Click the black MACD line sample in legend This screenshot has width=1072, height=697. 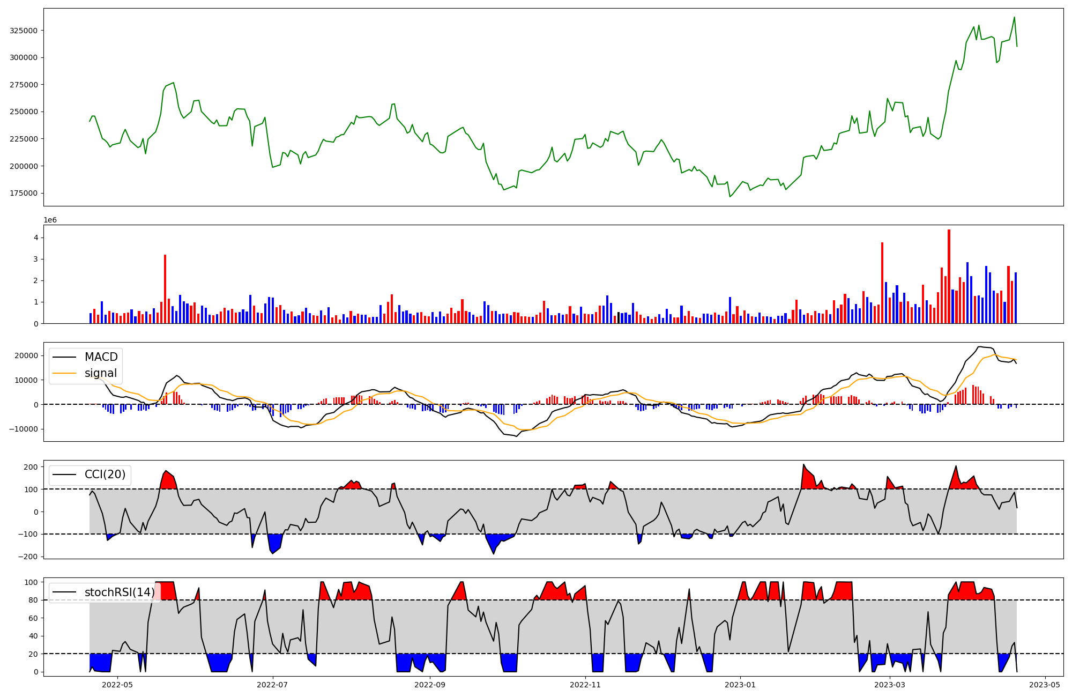point(65,357)
